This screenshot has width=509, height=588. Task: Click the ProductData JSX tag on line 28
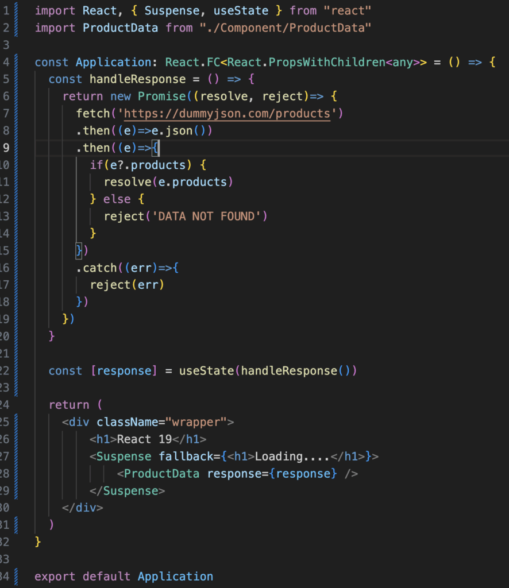click(x=161, y=474)
